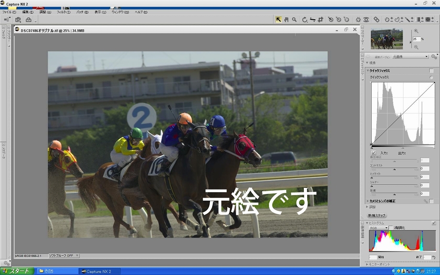
Task: Select the Straighten tool
Action: click(x=313, y=19)
